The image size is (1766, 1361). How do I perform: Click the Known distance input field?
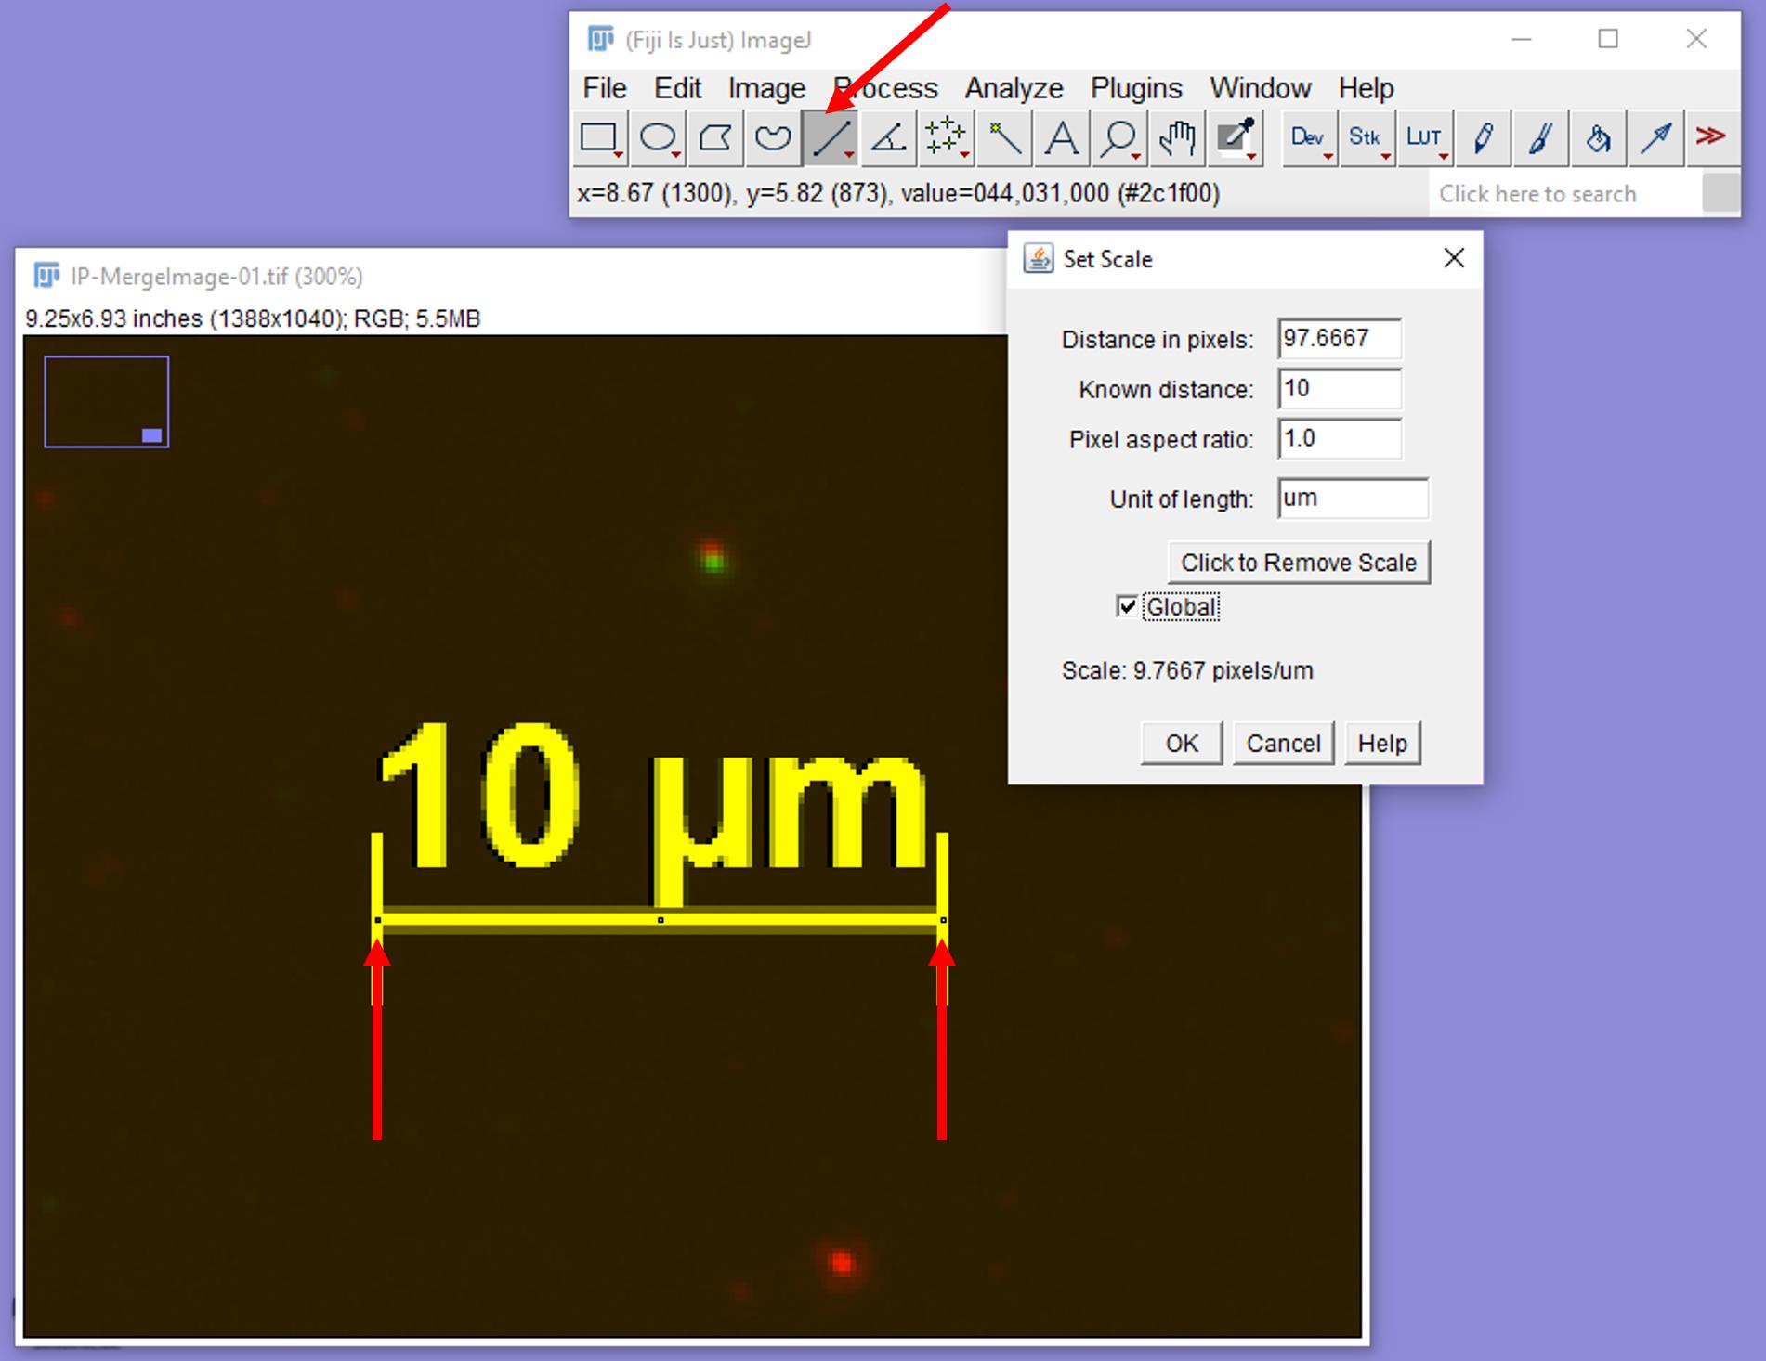click(x=1339, y=389)
